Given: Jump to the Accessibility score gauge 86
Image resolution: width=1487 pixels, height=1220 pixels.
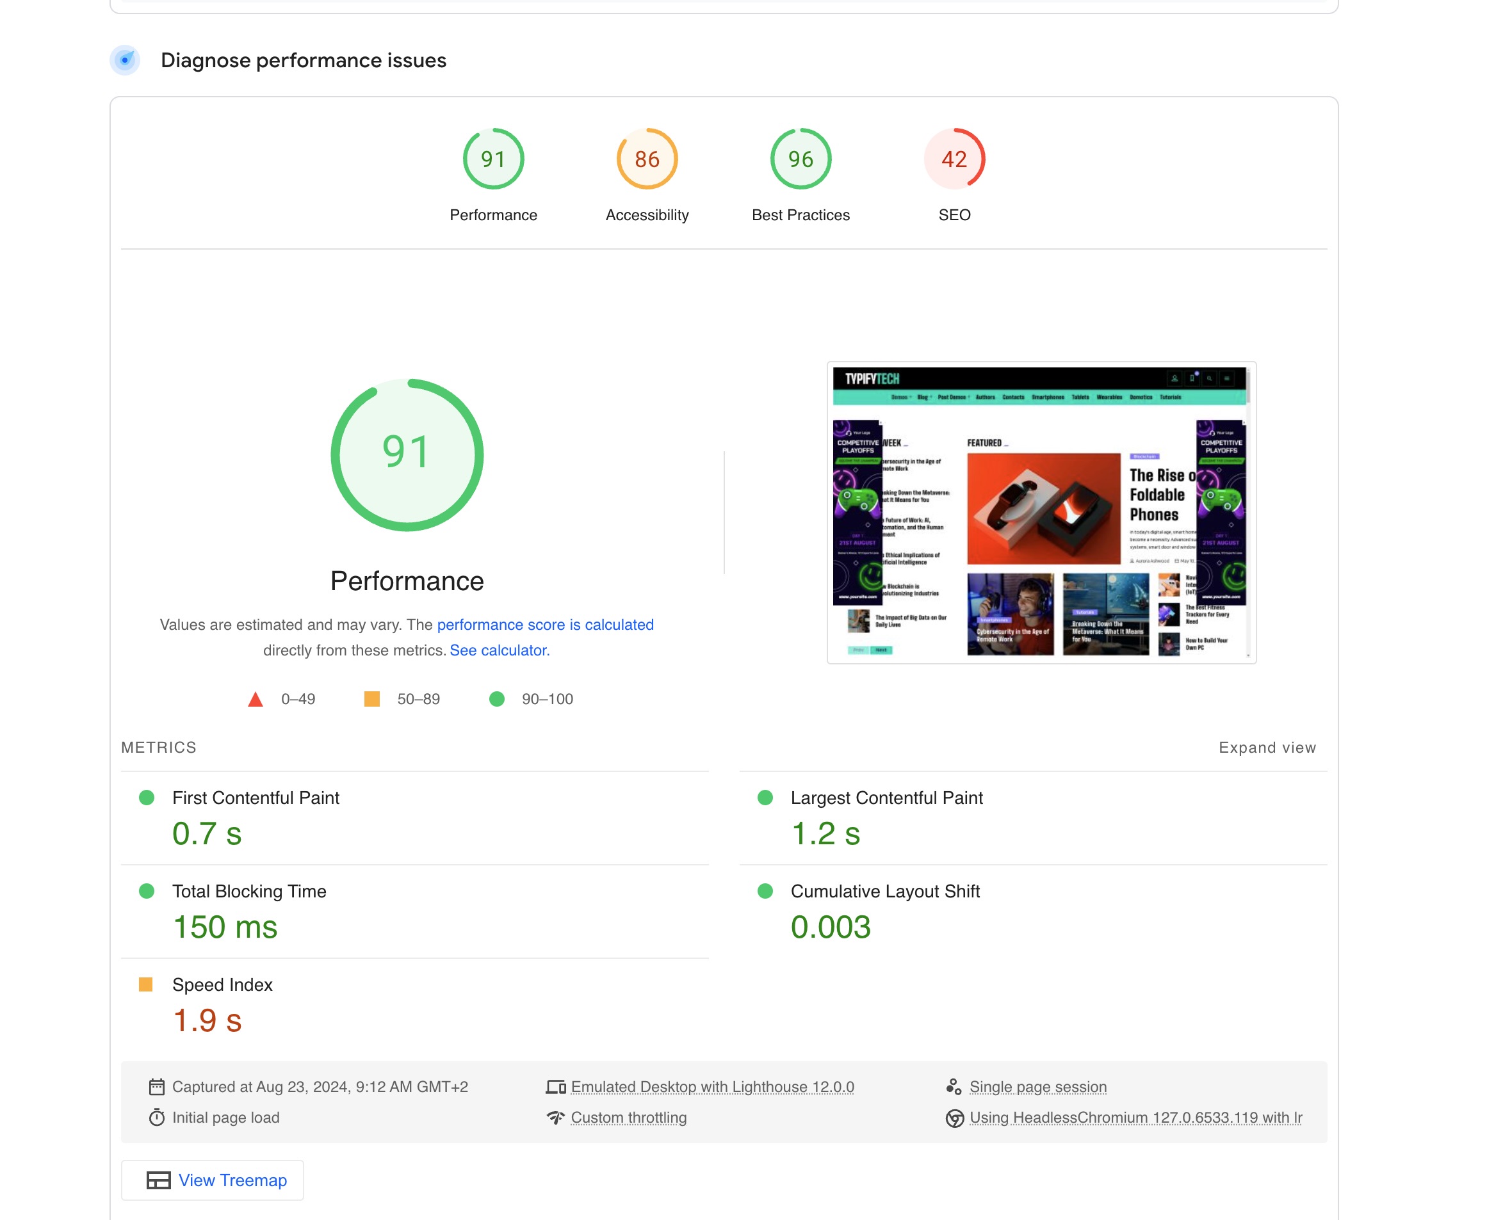Looking at the screenshot, I should point(647,159).
